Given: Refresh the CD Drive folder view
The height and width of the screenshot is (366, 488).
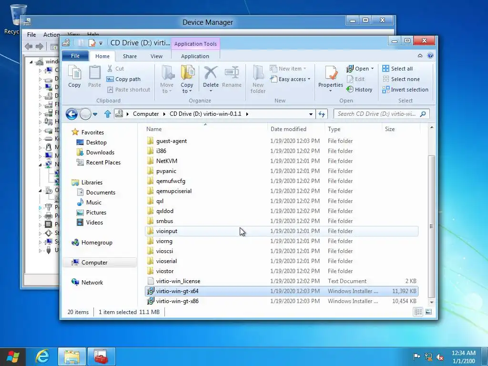Looking at the screenshot, I should pyautogui.click(x=322, y=114).
